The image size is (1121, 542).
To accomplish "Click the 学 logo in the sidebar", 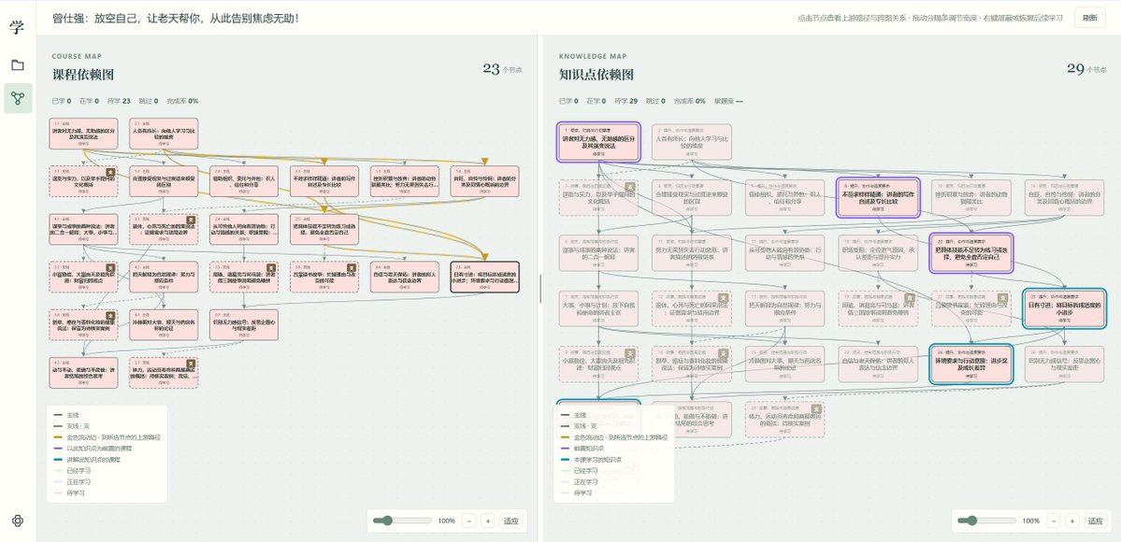I will coord(17,27).
